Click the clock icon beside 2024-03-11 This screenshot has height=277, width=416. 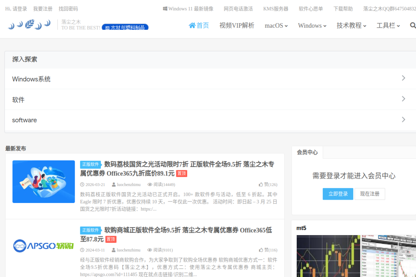click(x=82, y=250)
